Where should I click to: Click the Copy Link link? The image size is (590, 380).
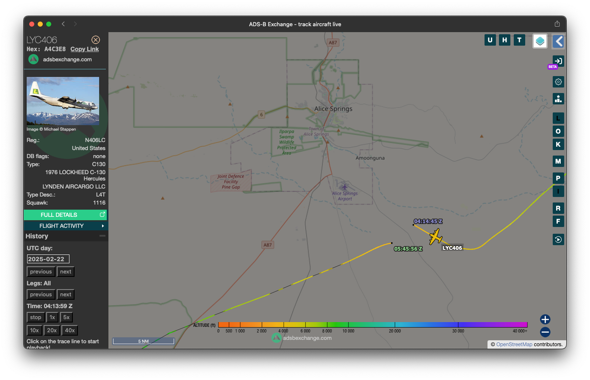tap(84, 49)
